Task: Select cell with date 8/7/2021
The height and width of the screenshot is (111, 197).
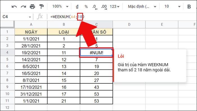Action: click(31, 80)
